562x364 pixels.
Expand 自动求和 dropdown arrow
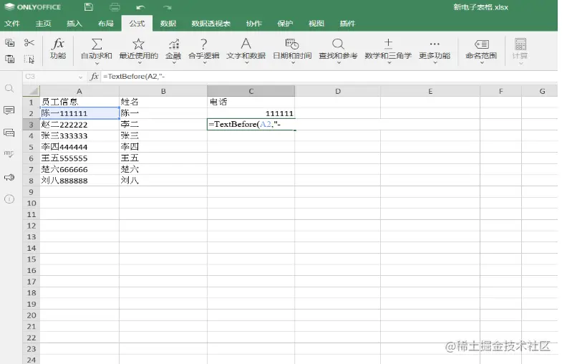pos(97,64)
